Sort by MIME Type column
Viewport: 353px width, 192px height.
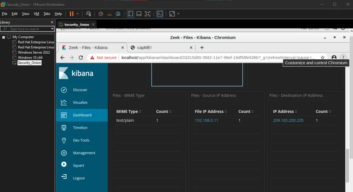(x=129, y=112)
